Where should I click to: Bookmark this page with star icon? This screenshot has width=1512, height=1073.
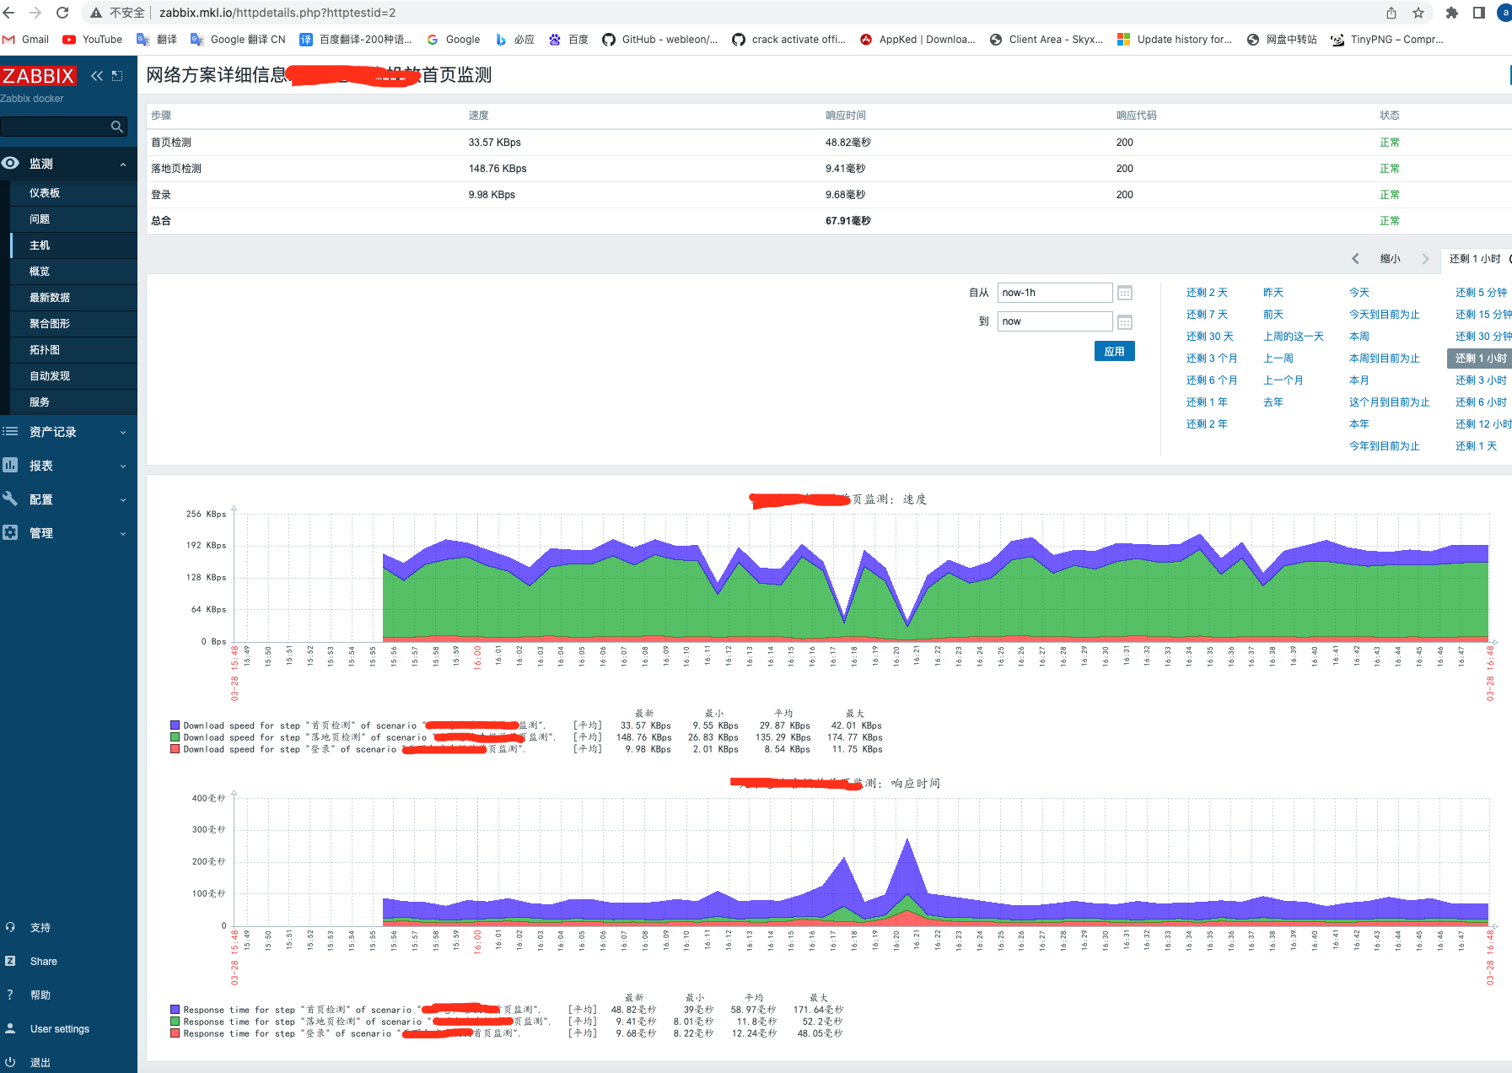1418,13
